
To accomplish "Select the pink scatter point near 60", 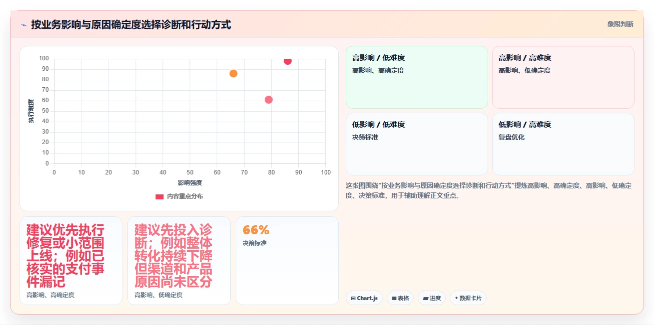I will click(269, 100).
